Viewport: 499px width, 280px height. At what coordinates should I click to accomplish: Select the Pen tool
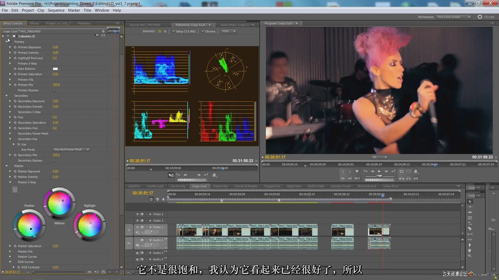point(470,245)
